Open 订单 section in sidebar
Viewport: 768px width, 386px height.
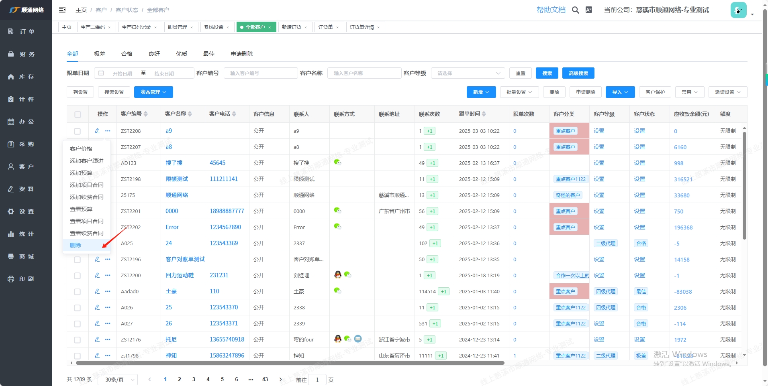26,32
